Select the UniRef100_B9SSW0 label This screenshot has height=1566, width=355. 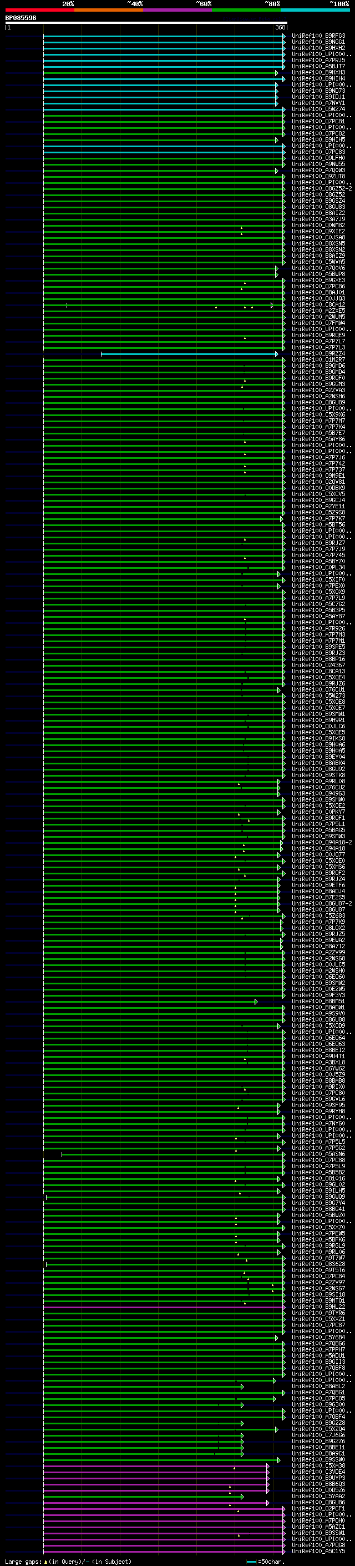coord(318,1459)
